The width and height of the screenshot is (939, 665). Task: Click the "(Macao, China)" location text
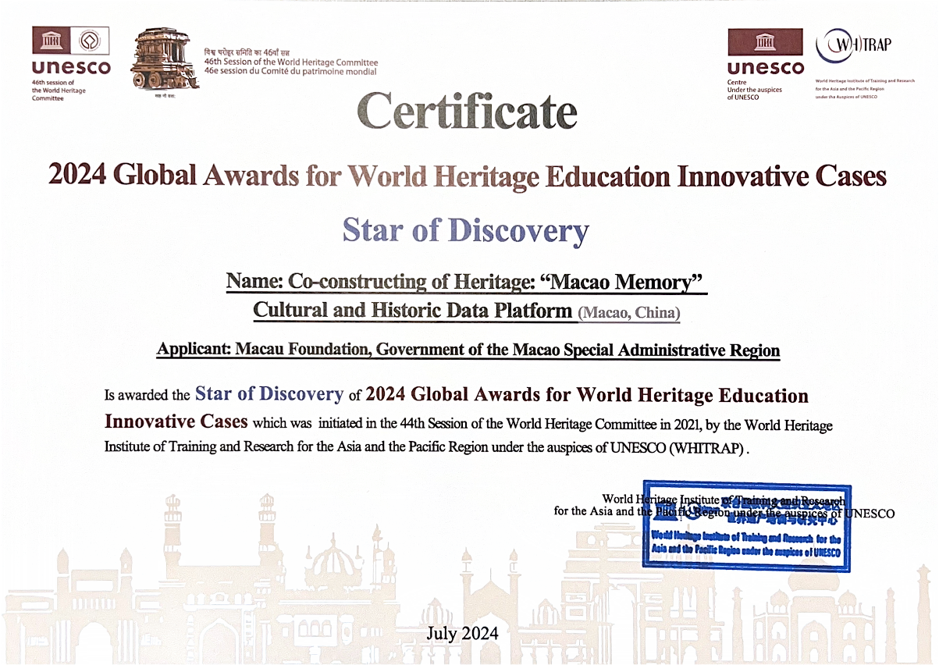click(x=629, y=313)
